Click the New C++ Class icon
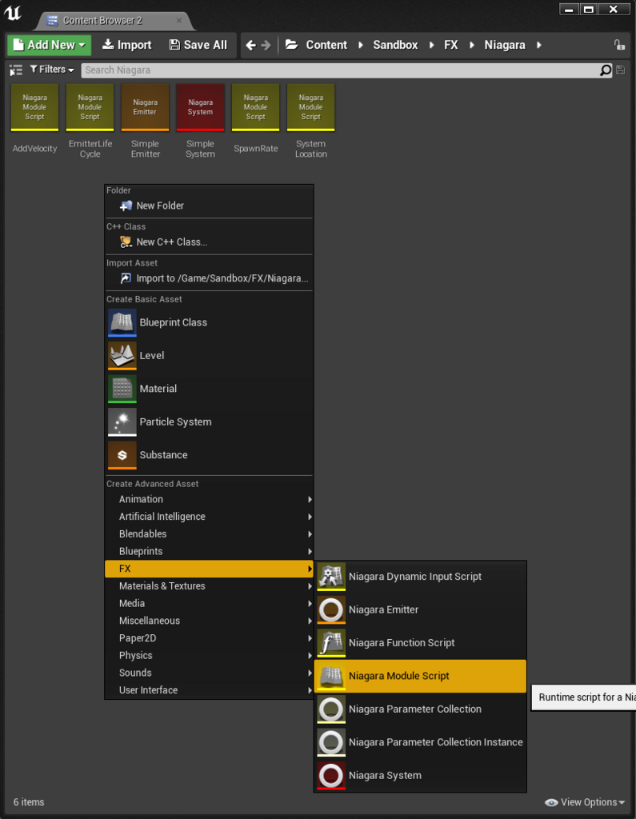Viewport: 636px width, 819px height. (x=126, y=242)
